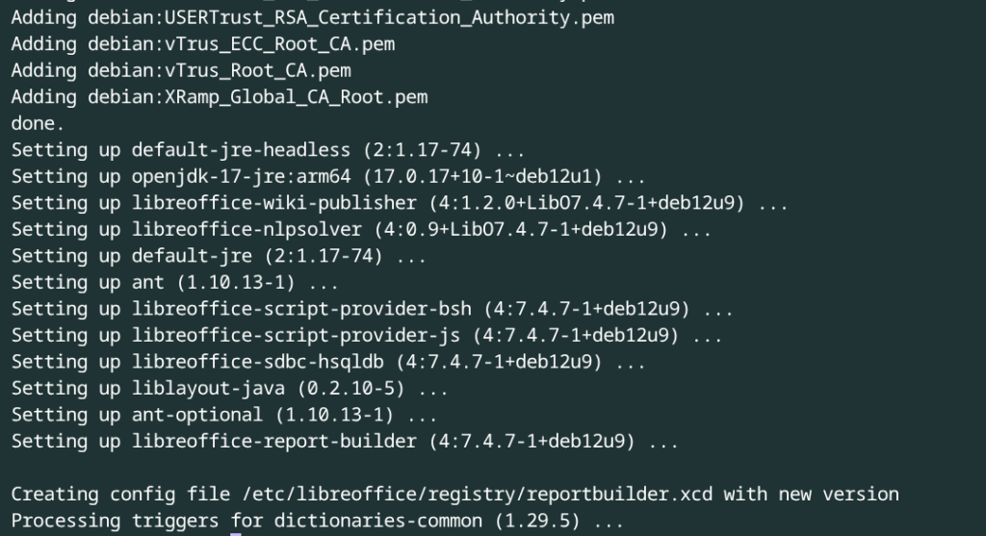Click the libreoffice-nlpsolver package name
This screenshot has width=986, height=536.
[246, 229]
